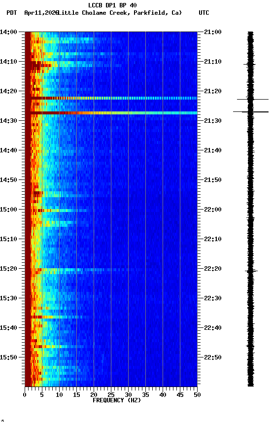Click the 22:40 UTC time label
The height and width of the screenshot is (426, 272).
coord(213,328)
